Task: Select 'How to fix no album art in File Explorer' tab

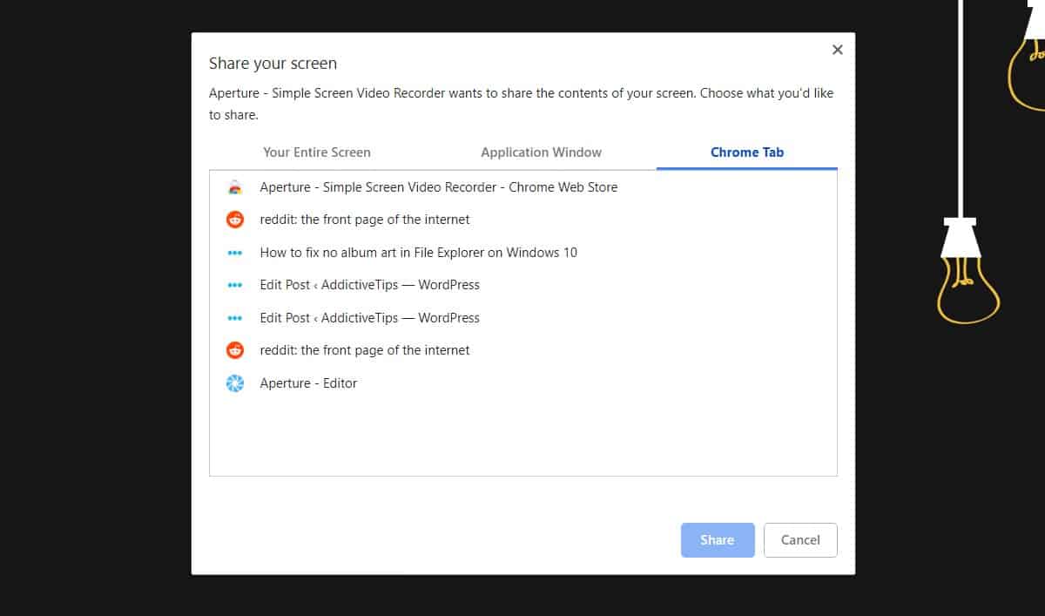Action: pos(523,253)
